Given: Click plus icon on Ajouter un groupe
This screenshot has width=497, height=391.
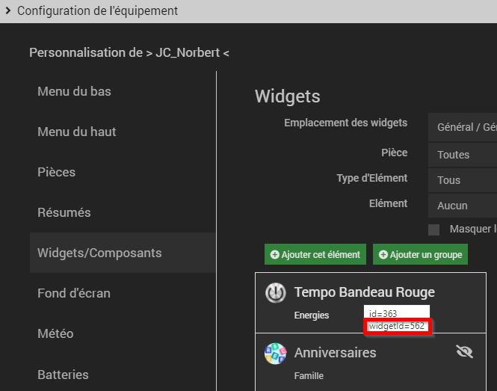Looking at the screenshot, I should (383, 255).
